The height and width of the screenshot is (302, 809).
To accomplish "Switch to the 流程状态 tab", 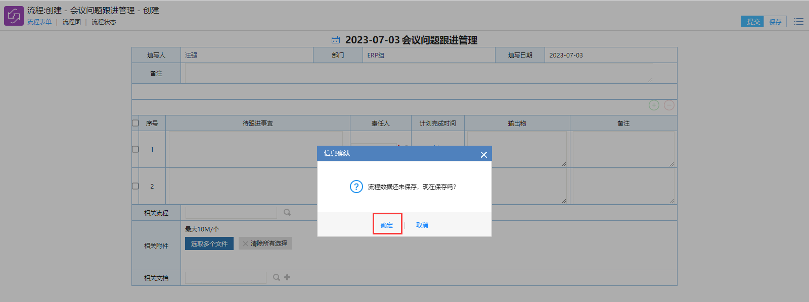I will [104, 22].
